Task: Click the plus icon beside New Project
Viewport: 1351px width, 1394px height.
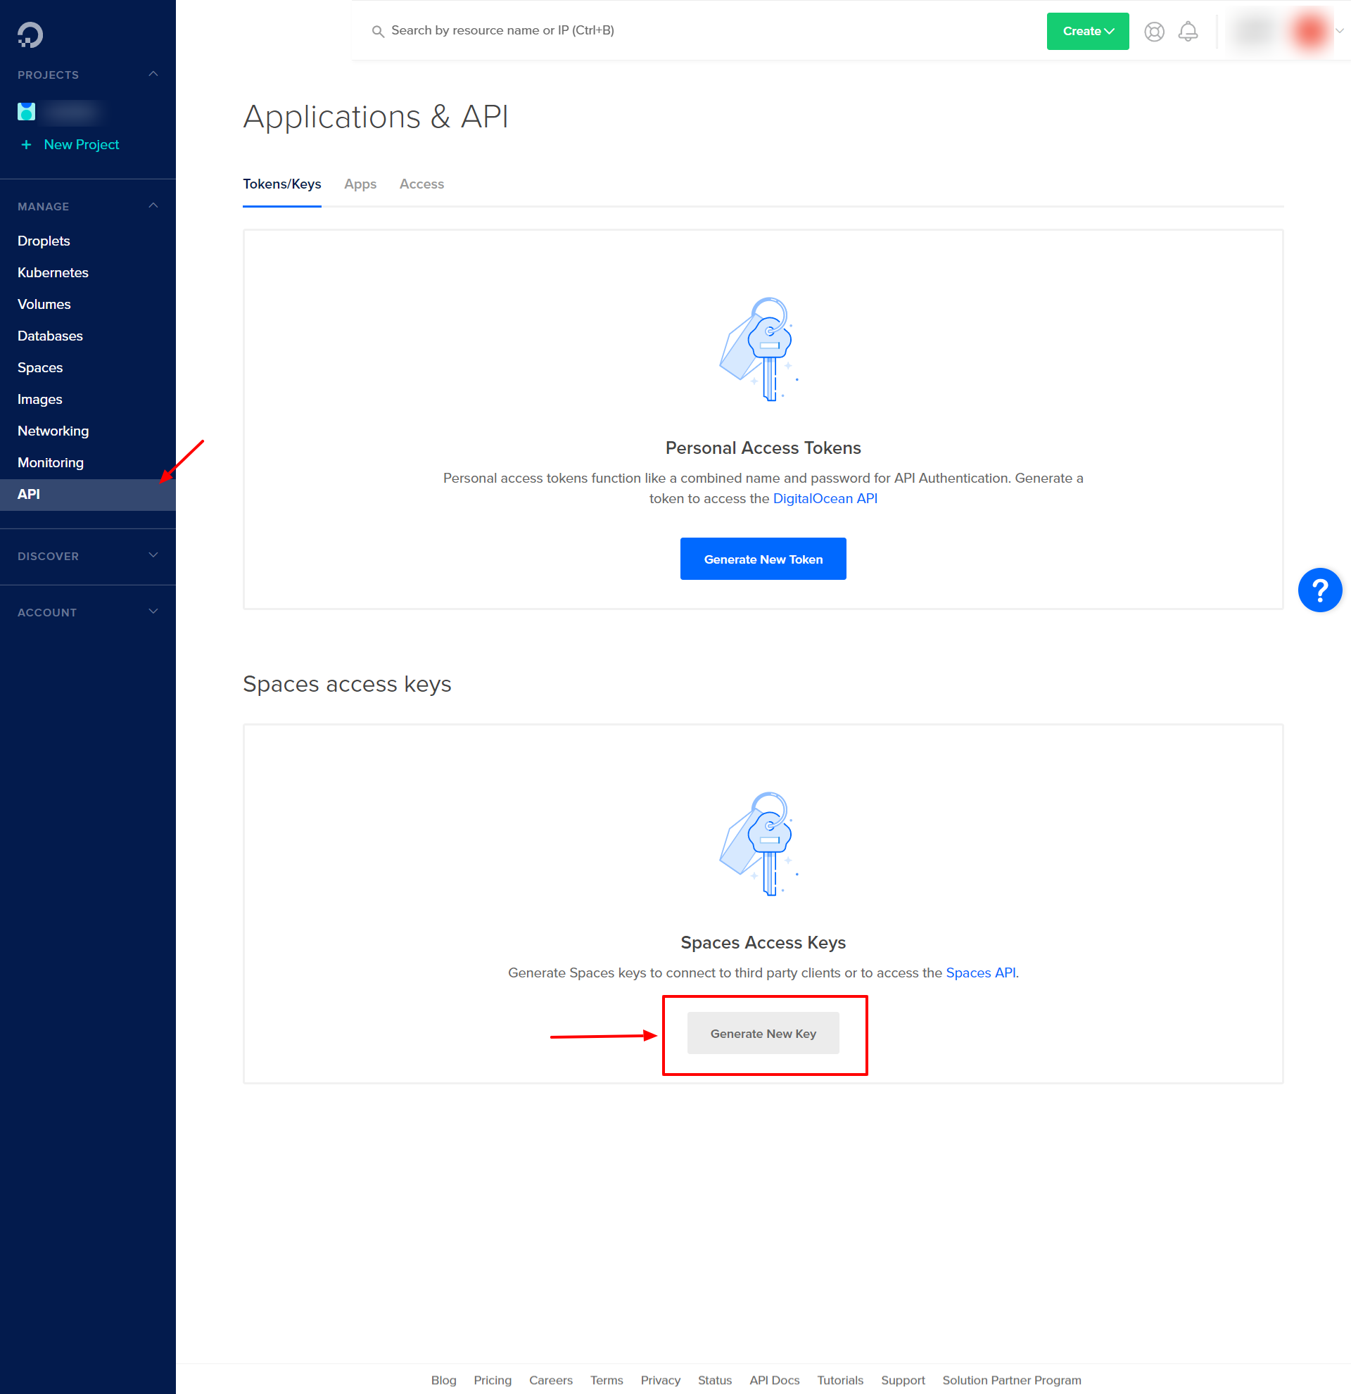Action: [26, 144]
